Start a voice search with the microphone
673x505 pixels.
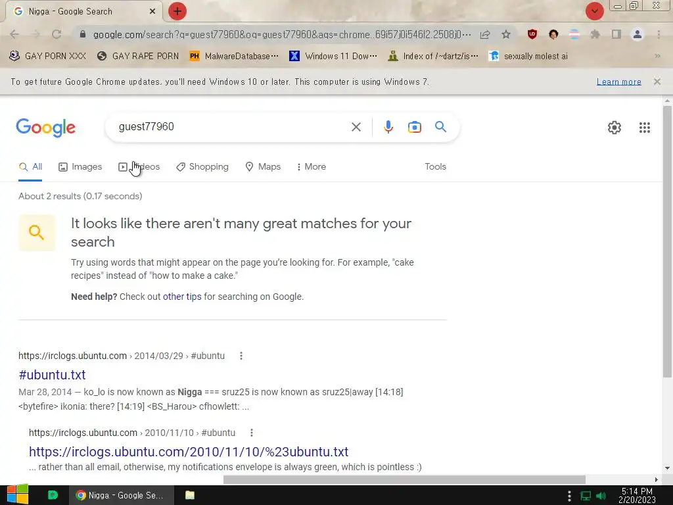tap(388, 127)
